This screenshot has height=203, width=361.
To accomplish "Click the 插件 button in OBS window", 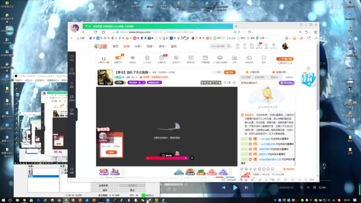I will pos(105,190).
